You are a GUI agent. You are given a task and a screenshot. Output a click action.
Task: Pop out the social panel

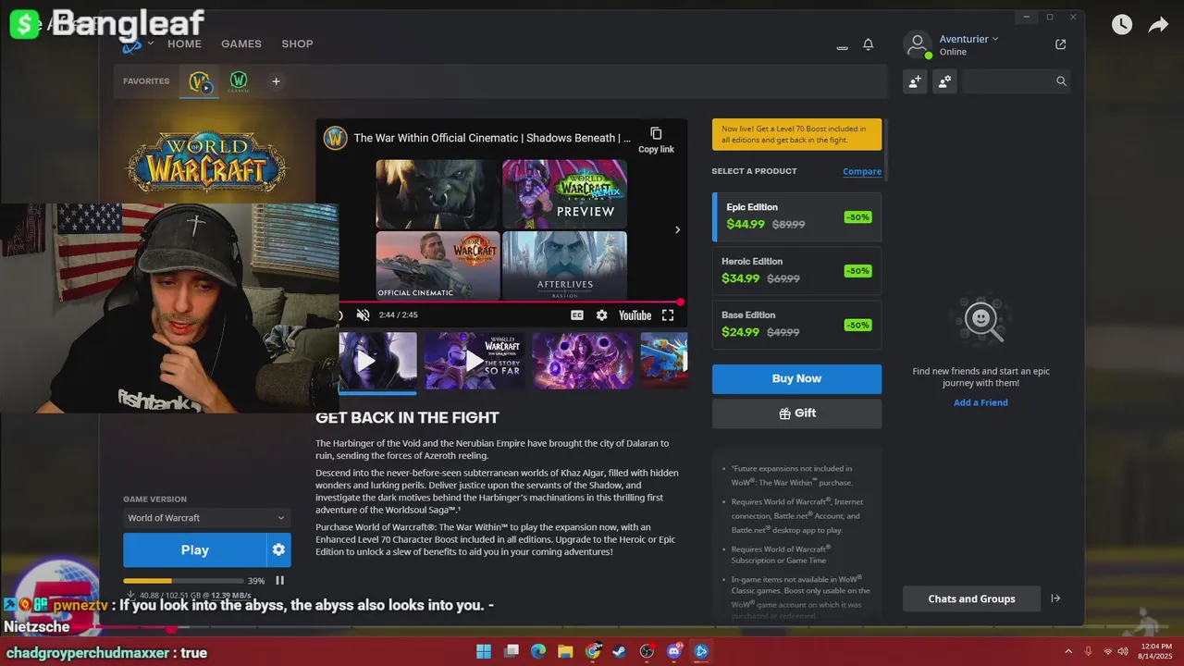[1061, 44]
